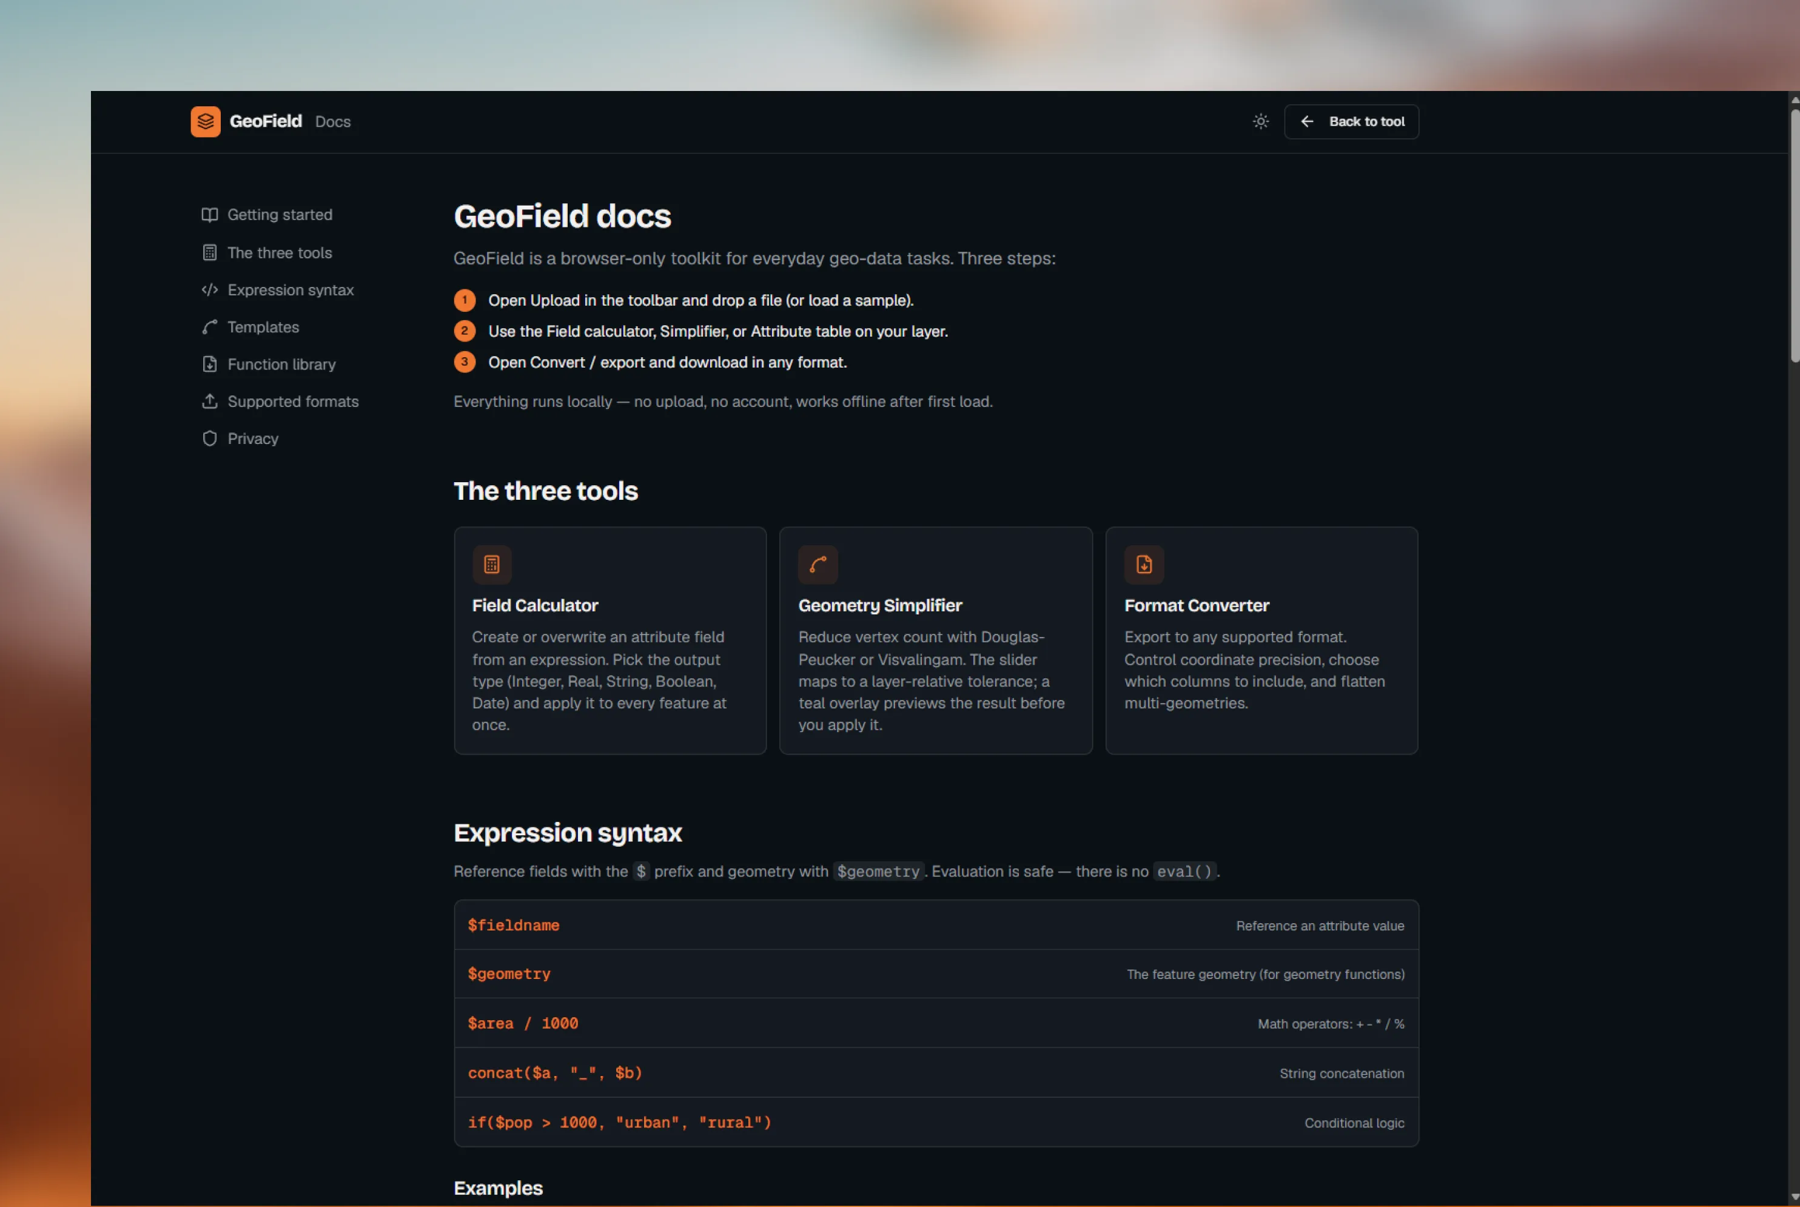
Task: Click the file icon beside Function library
Action: coord(209,364)
